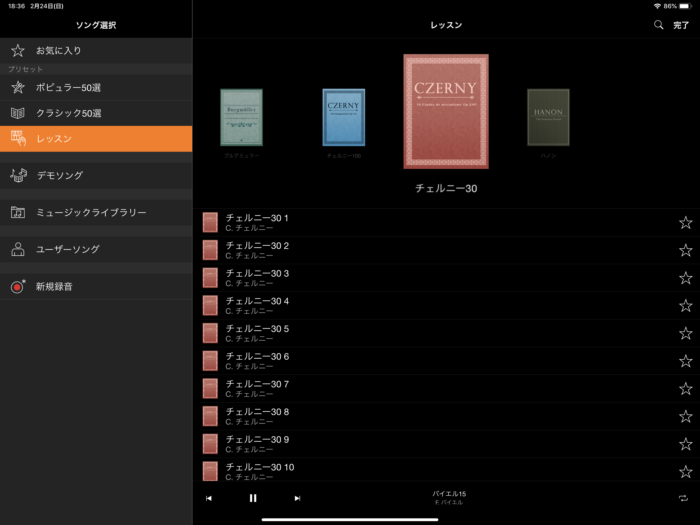Open song チェルニー30 4

point(446,306)
